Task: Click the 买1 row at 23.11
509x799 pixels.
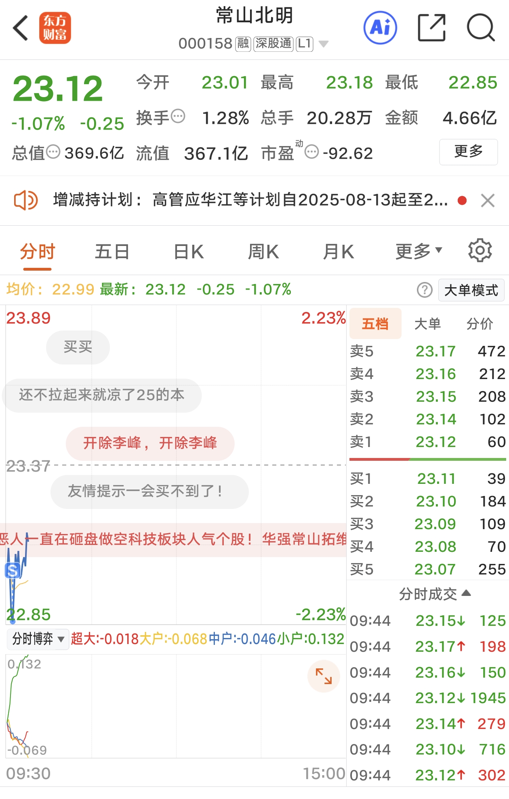Action: click(427, 479)
